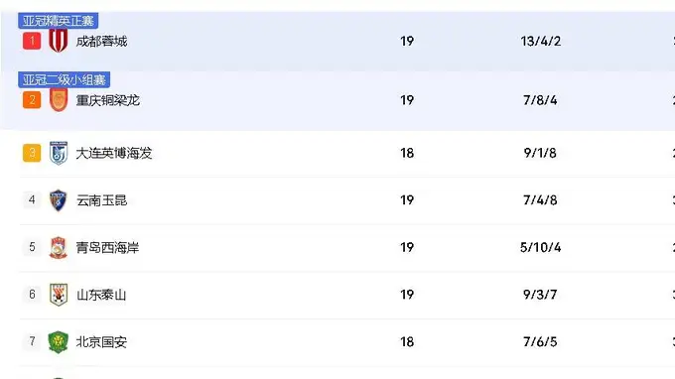Click the red rank 1 badge

pos(32,41)
